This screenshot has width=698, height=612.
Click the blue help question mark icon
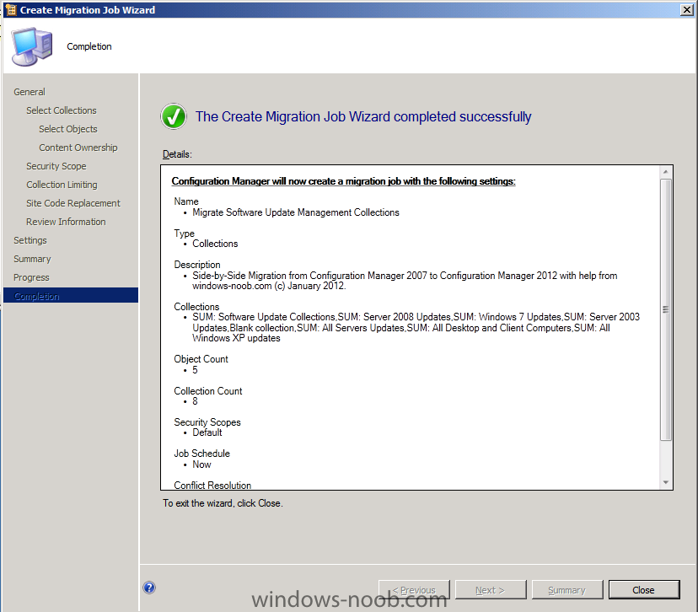click(149, 588)
